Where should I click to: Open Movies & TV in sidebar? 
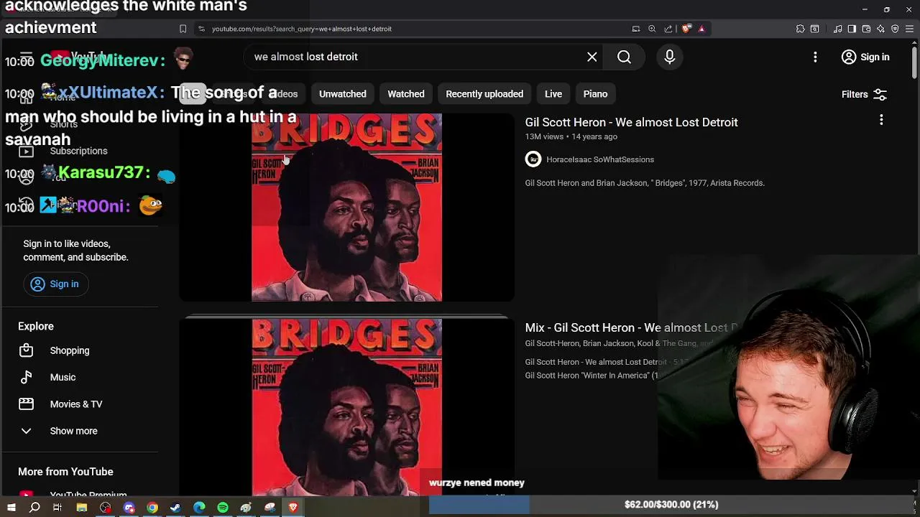click(x=76, y=404)
